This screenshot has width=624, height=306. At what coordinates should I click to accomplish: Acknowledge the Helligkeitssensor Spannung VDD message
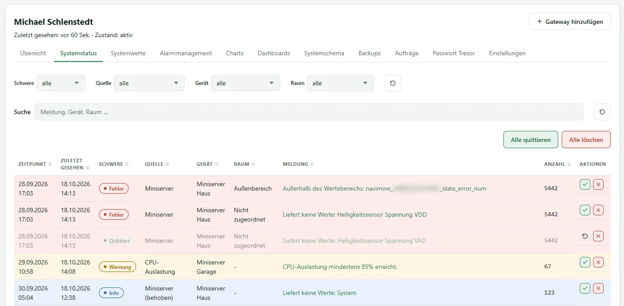click(x=585, y=210)
